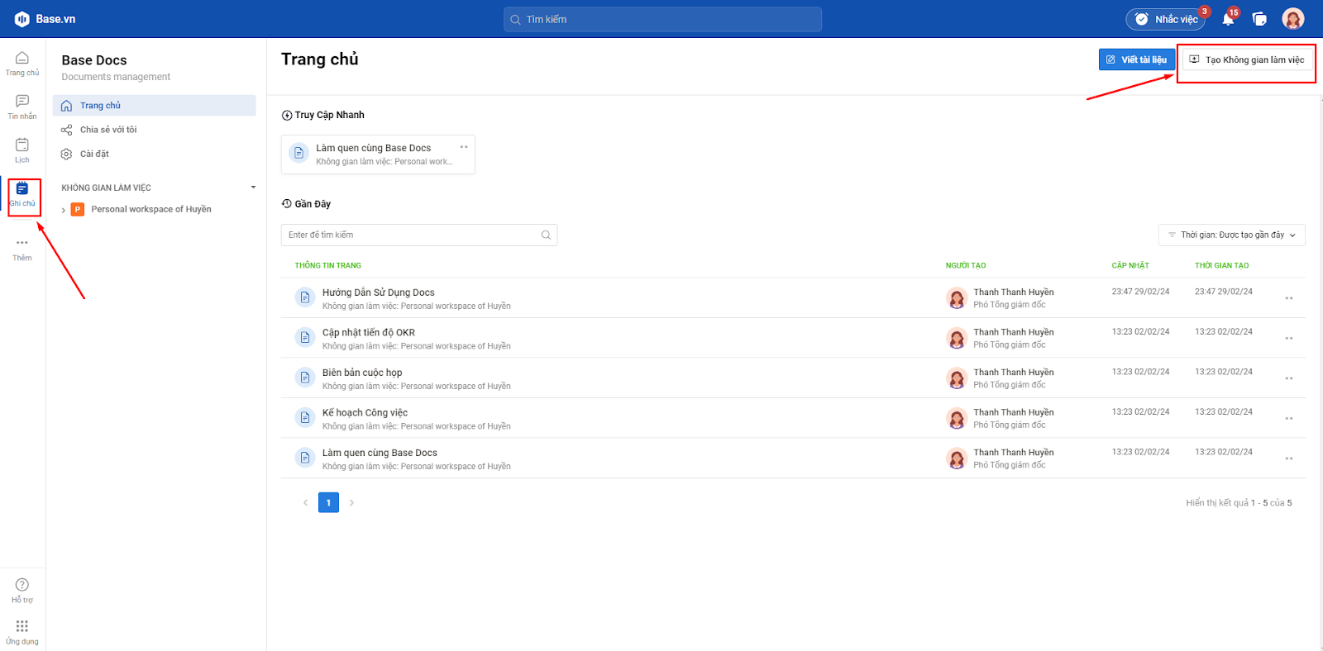Expand Personal workspace of Huyền tree node
This screenshot has height=651, width=1323.
[64, 210]
